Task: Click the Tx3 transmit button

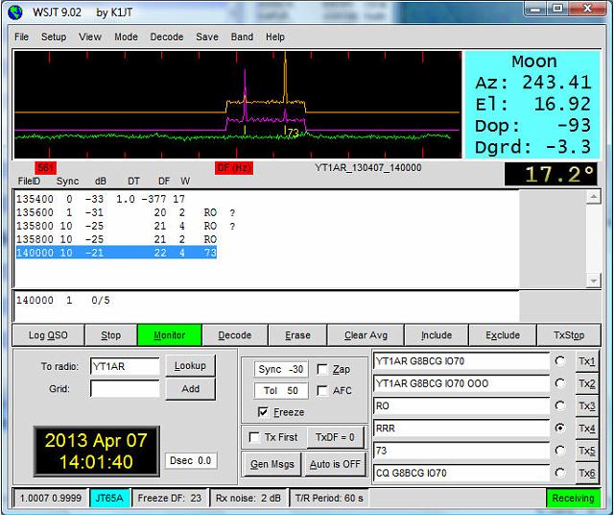Action: pyautogui.click(x=586, y=405)
